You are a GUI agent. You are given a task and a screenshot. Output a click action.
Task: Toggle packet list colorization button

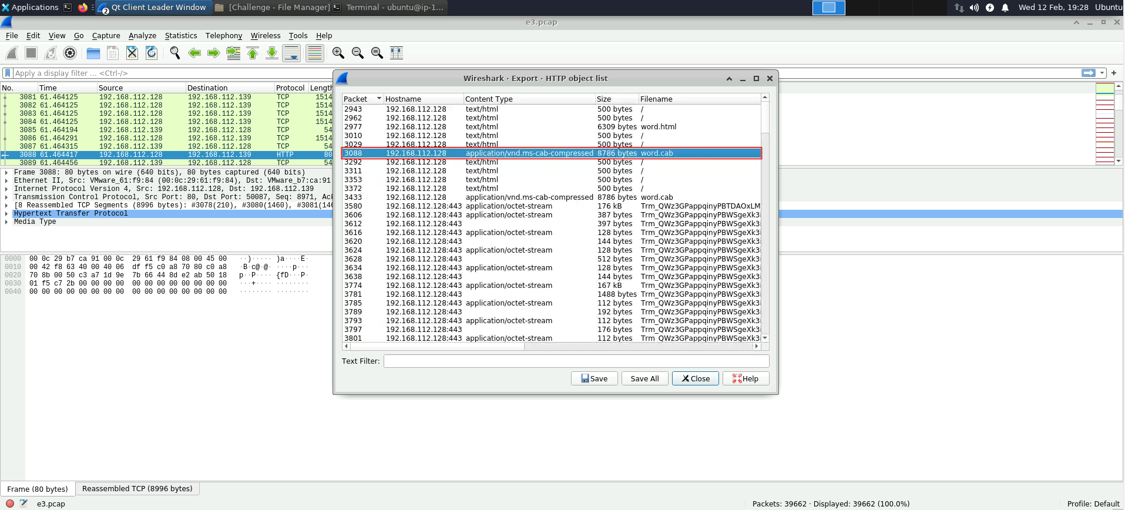(315, 53)
